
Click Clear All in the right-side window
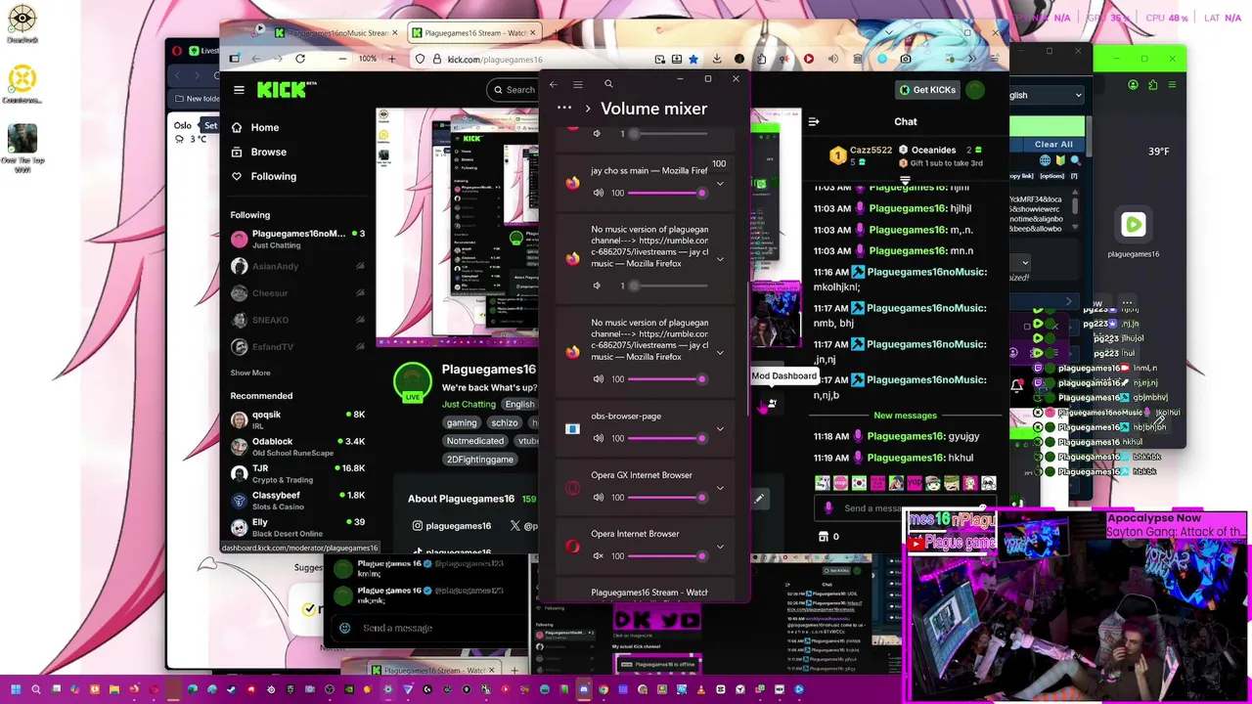(x=1053, y=144)
